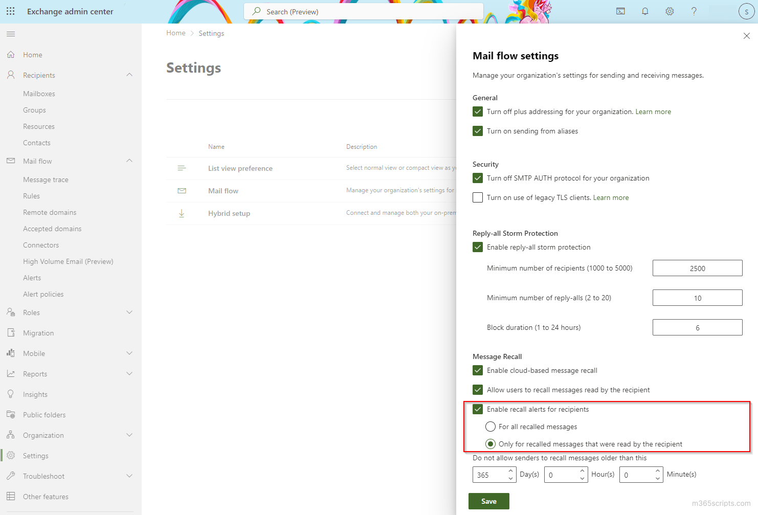Disable reply-all storm protection checkbox
The image size is (758, 515).
coord(478,247)
